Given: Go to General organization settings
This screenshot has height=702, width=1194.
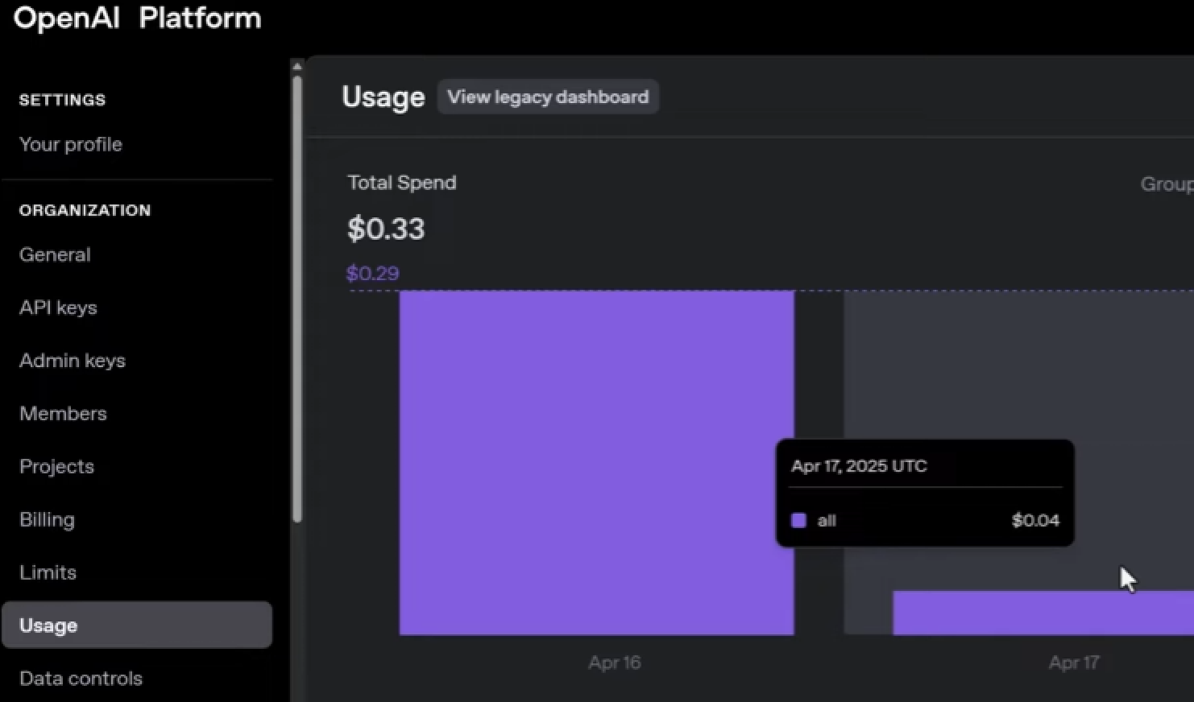Looking at the screenshot, I should 55,254.
